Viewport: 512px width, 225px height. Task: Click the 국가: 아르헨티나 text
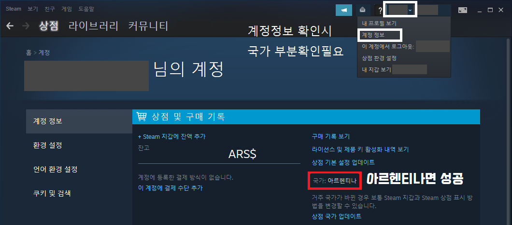click(x=335, y=180)
